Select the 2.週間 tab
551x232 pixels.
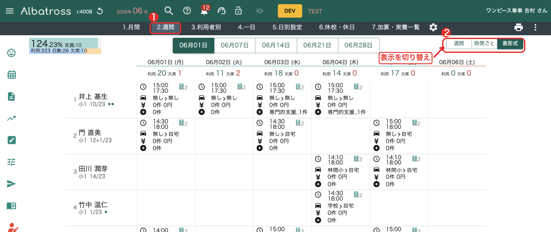click(166, 28)
